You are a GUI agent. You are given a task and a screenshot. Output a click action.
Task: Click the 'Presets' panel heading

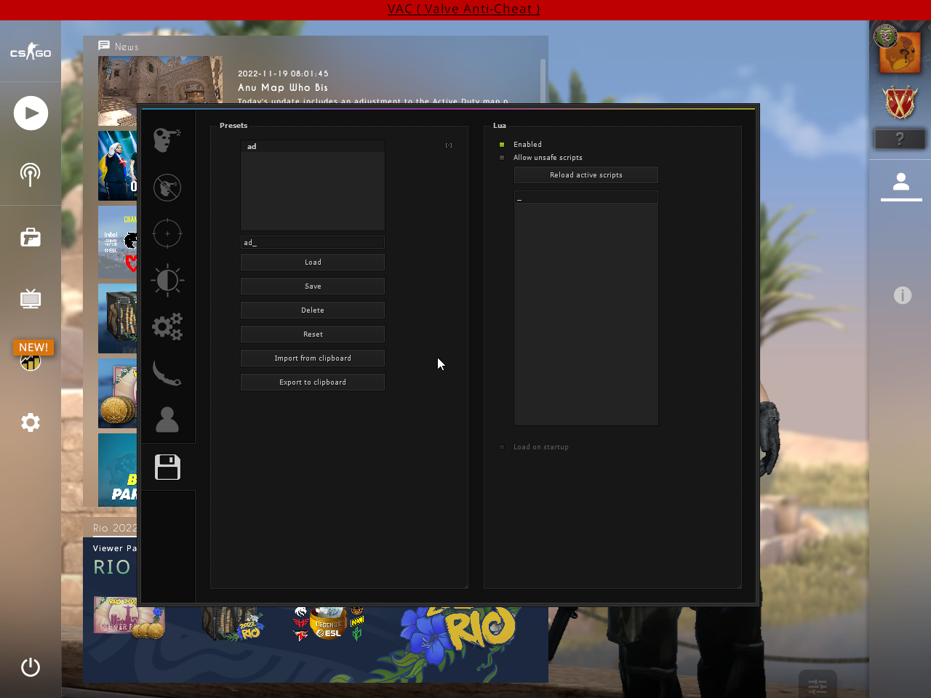pyautogui.click(x=233, y=126)
